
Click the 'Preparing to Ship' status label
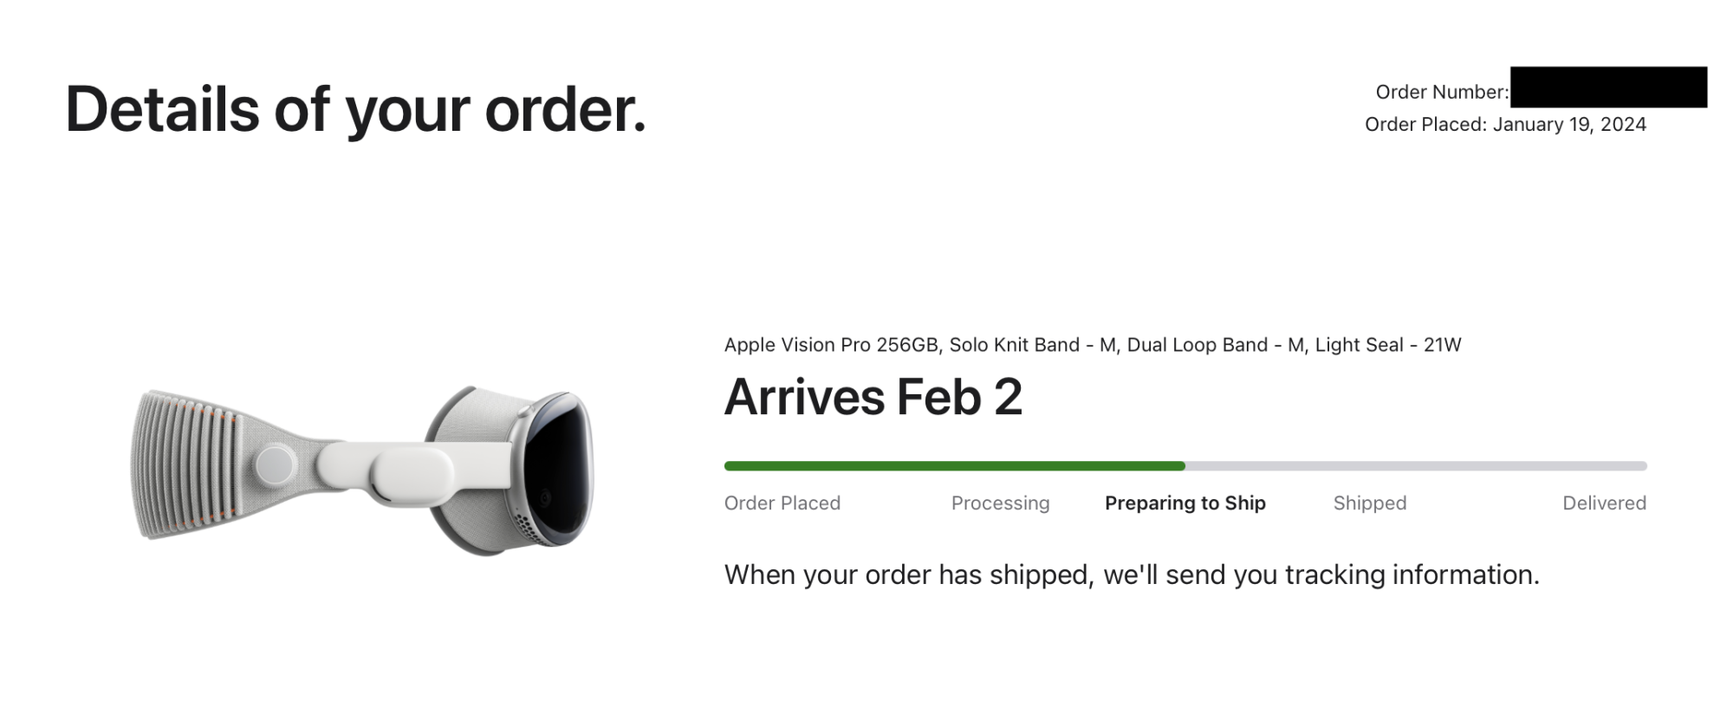click(1185, 503)
